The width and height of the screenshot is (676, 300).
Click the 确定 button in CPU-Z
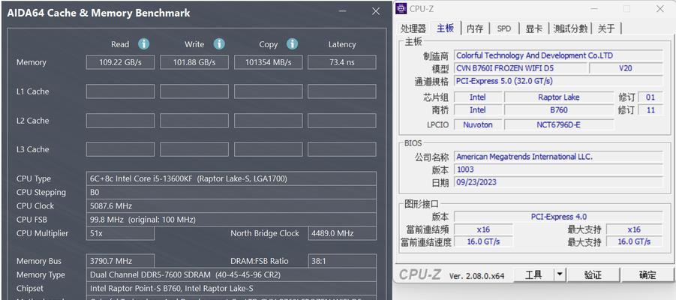[647, 274]
